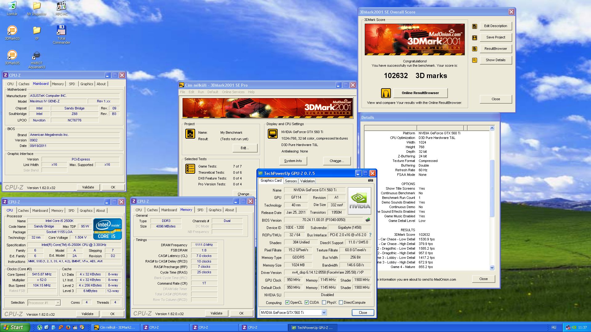Click the TechPowerUp GPU-Z taskbar button
Screen dimensions: 591x332
click(x=313, y=327)
